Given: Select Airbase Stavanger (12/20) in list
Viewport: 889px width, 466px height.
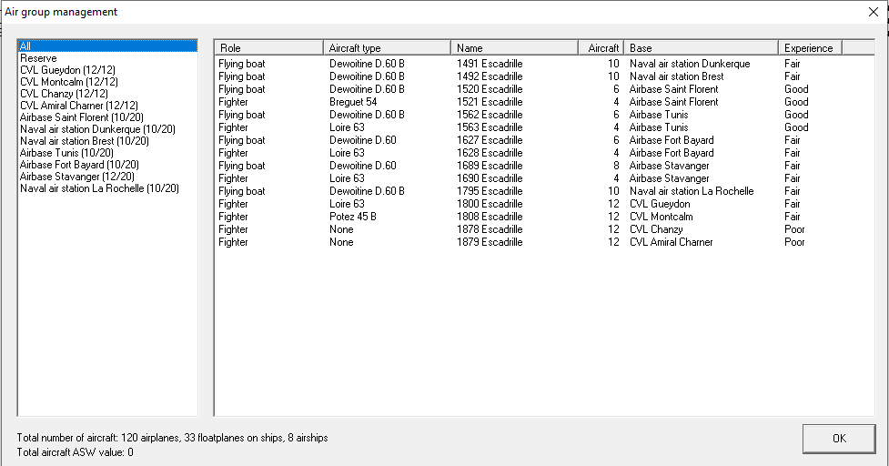Looking at the screenshot, I should (77, 177).
